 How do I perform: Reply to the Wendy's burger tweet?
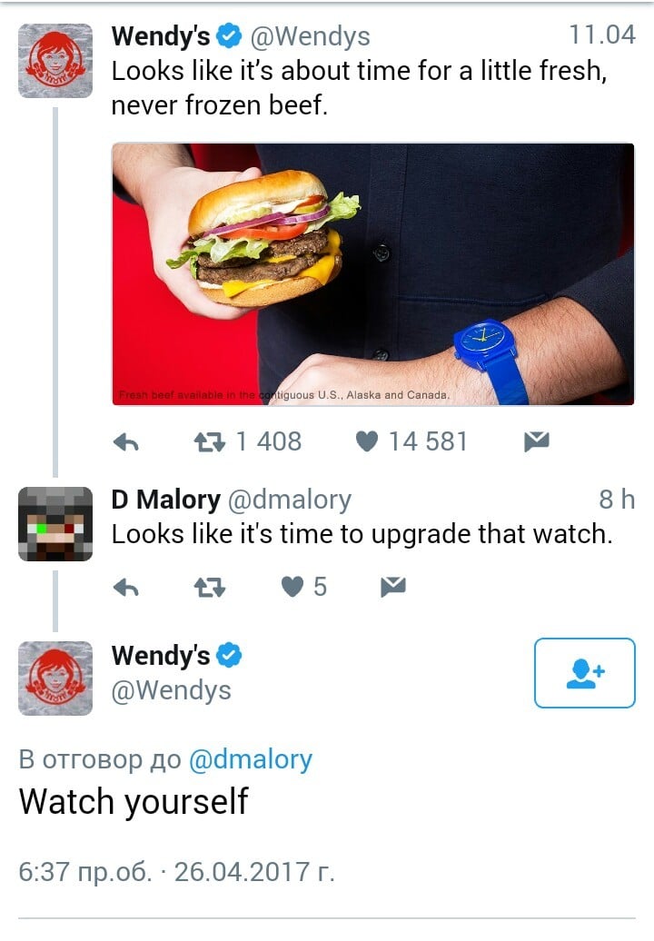click(x=126, y=443)
